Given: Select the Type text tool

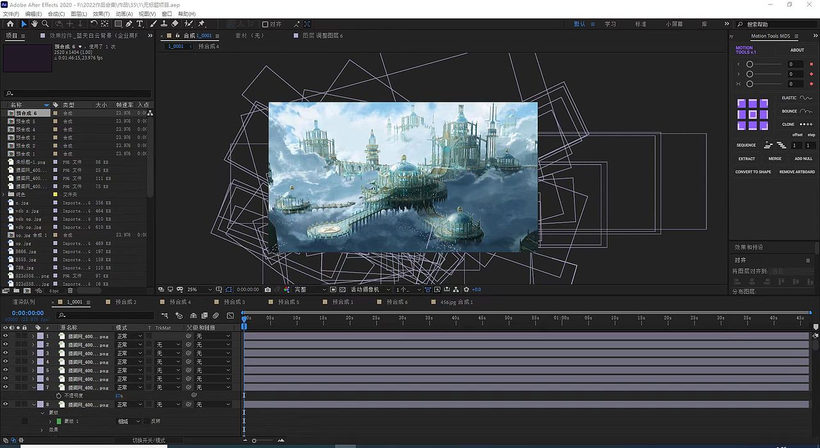Looking at the screenshot, I should [x=140, y=24].
